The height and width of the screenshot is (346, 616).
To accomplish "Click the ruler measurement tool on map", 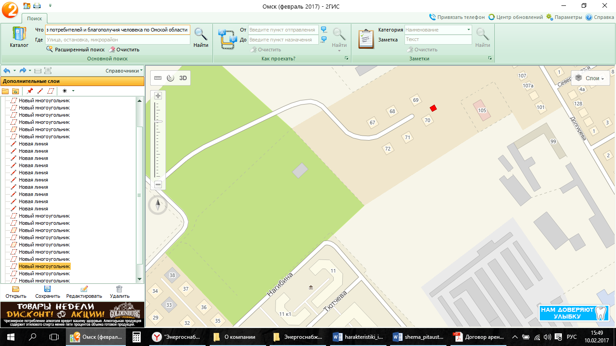I will point(157,78).
